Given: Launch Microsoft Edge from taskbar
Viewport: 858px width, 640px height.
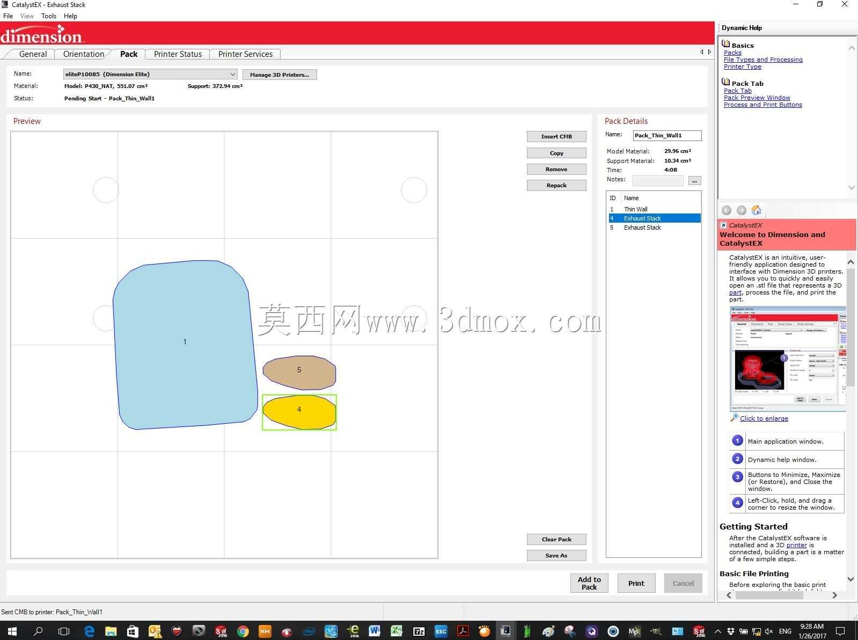Looking at the screenshot, I should [89, 631].
